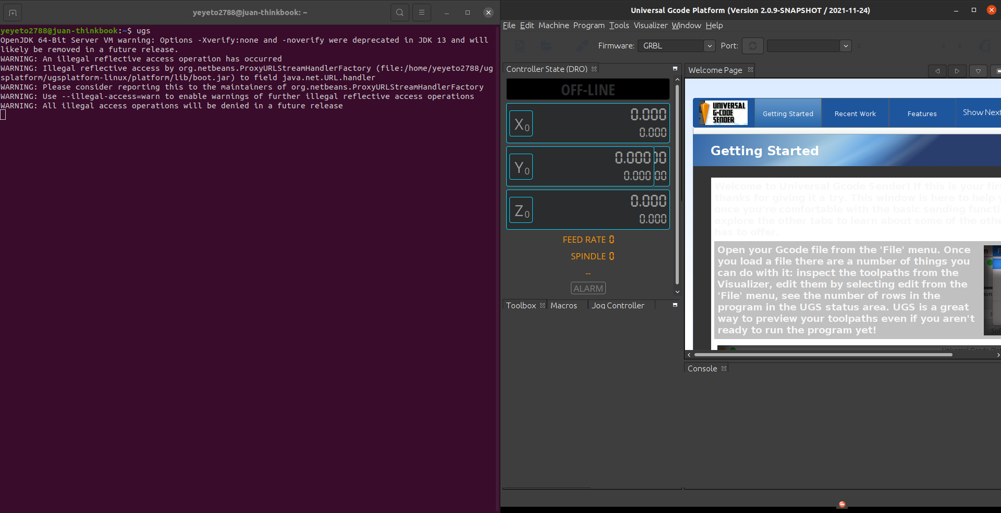The image size is (1001, 513).
Task: Open the Edit menu
Action: point(527,26)
